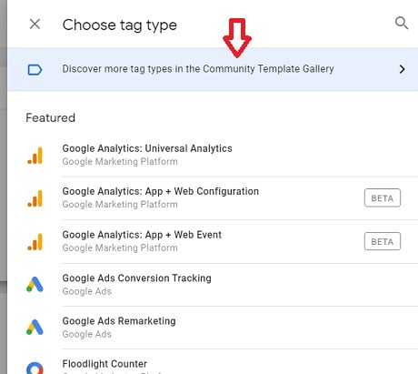The height and width of the screenshot is (374, 418).
Task: Click Google Marketing Platform under App + Web Event
Action: tap(120, 248)
